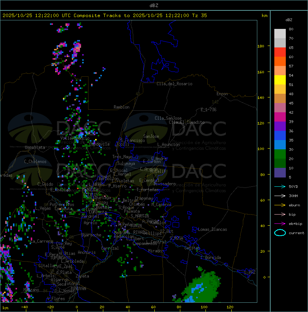Click the Encon map label

click(222, 94)
